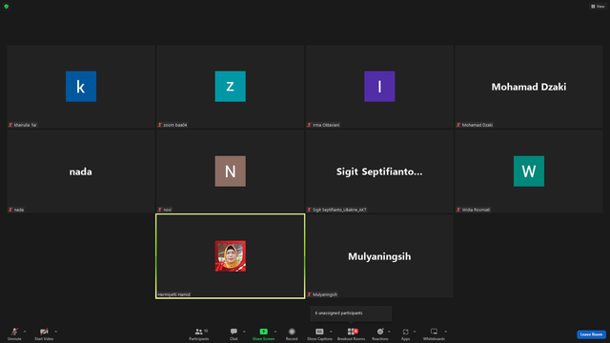Viewport: 610px width, 343px height.
Task: Click muted mic icon on Widia Rosmiati's tile
Action: click(x=458, y=210)
